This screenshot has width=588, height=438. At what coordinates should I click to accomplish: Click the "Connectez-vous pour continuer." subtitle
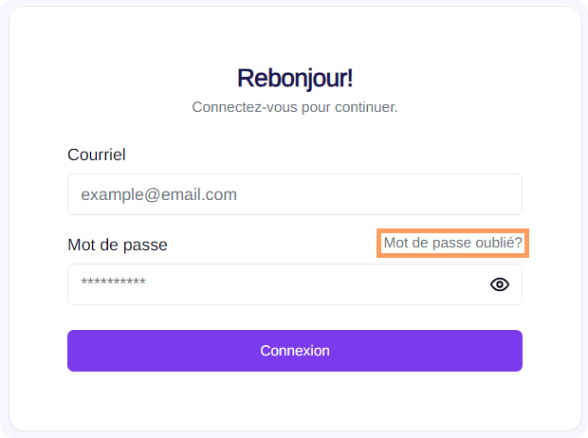point(294,107)
